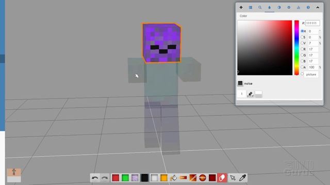Select the S radio button
Viewport: 330px width, 185px height.
pyautogui.click(x=302, y=37)
